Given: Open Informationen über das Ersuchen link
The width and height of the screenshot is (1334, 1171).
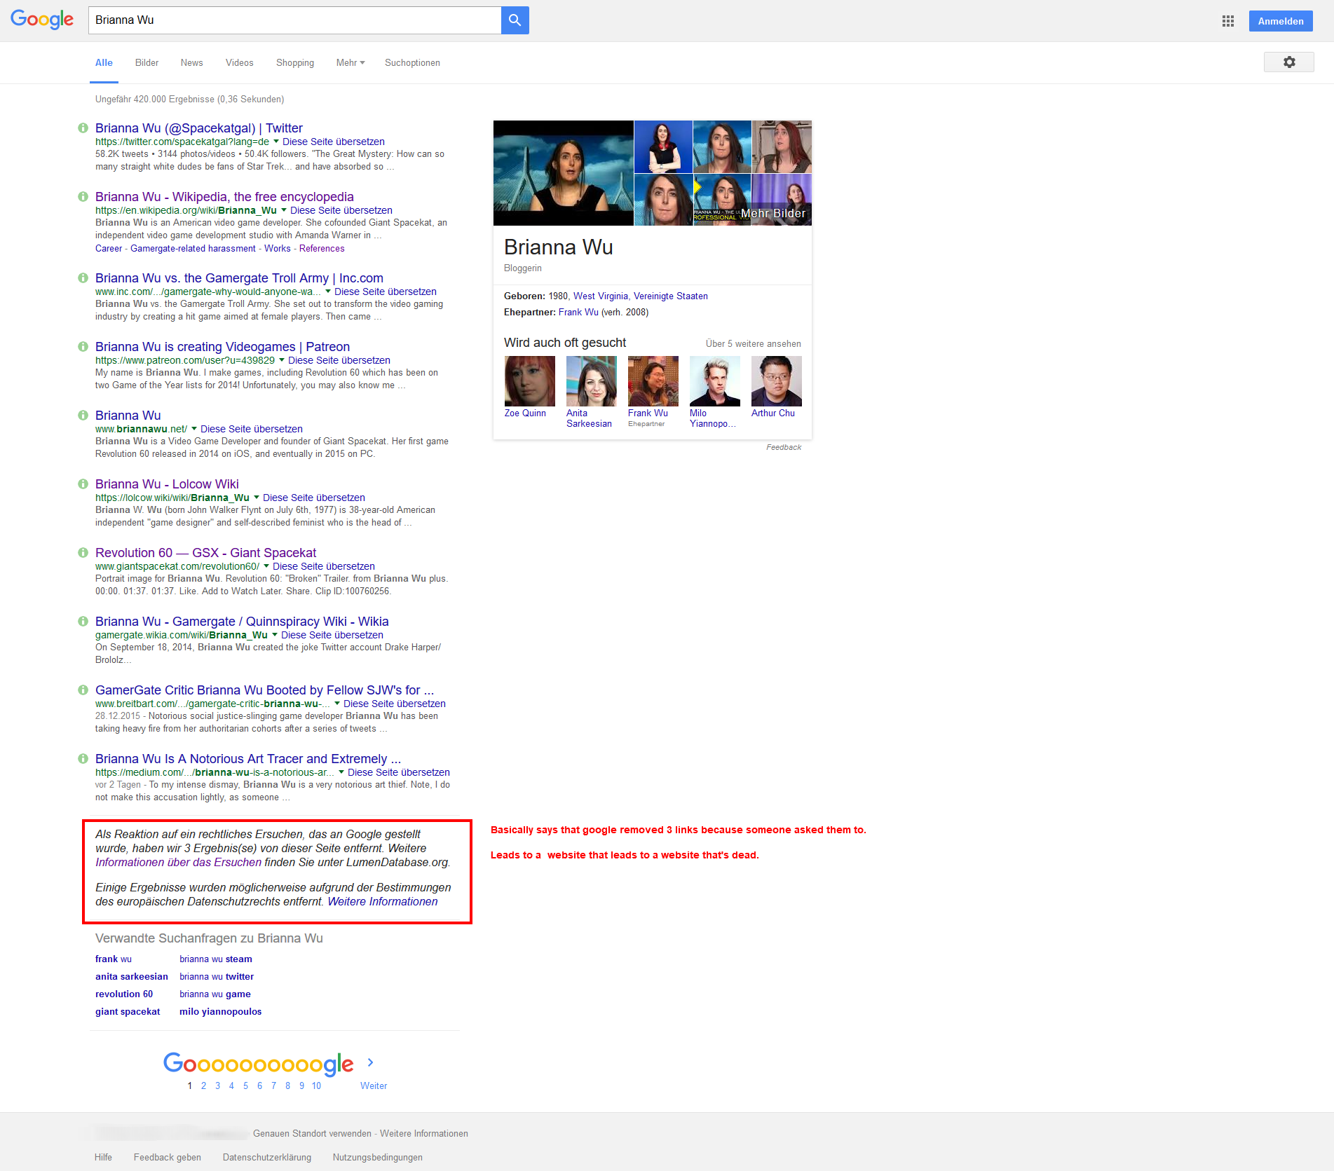Looking at the screenshot, I should click(178, 863).
